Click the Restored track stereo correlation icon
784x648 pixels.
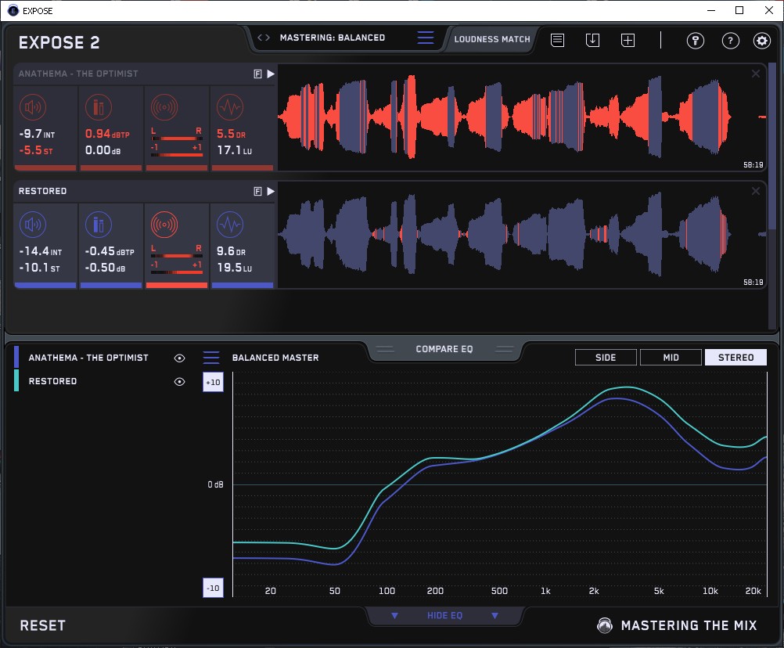click(164, 225)
